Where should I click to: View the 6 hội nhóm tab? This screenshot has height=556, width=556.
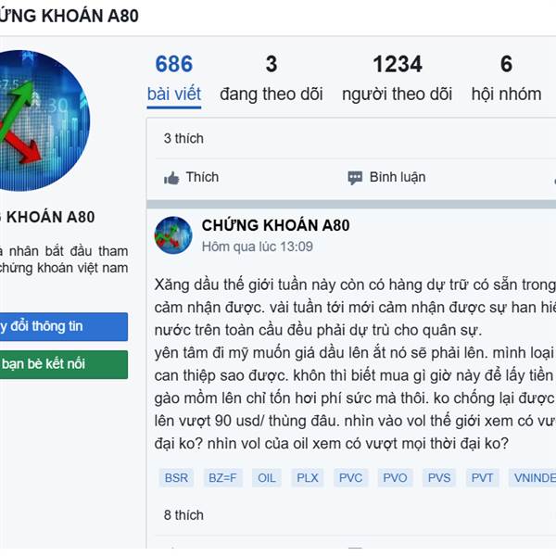point(506,78)
